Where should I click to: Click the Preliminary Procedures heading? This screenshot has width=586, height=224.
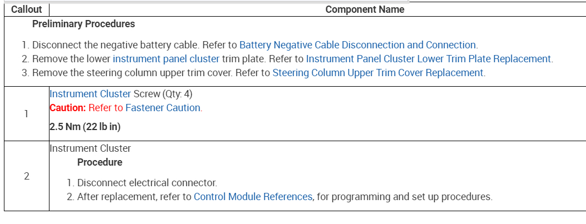click(x=83, y=24)
